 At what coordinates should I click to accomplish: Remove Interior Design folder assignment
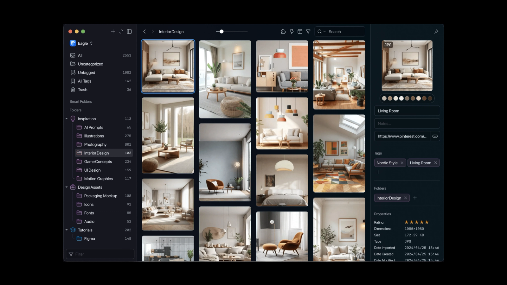[x=405, y=198]
